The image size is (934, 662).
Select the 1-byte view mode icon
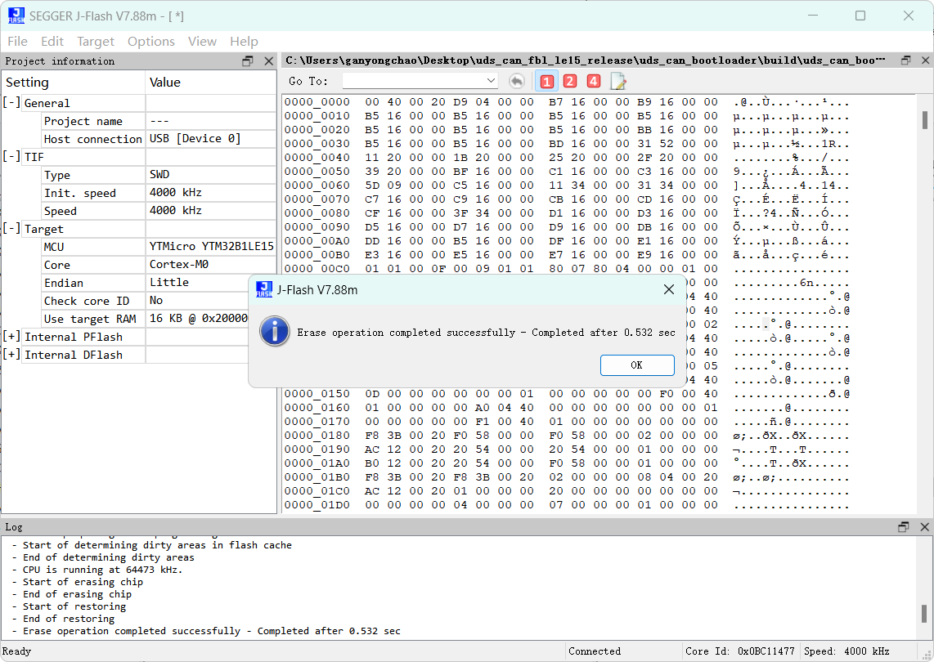[x=546, y=81]
